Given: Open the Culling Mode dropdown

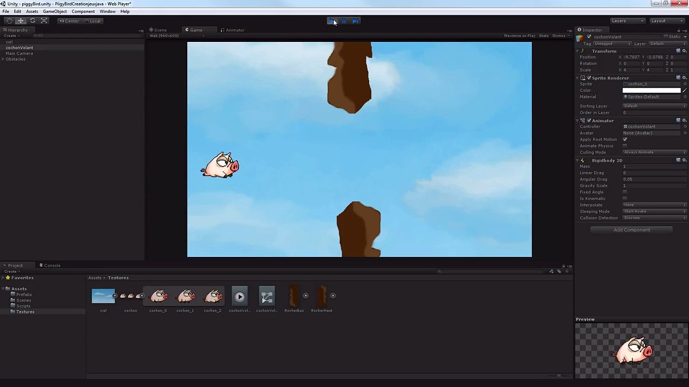Looking at the screenshot, I should (x=655, y=152).
